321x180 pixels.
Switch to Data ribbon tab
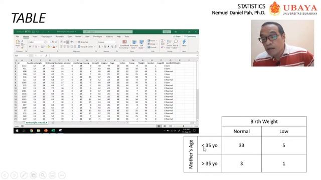pos(70,36)
